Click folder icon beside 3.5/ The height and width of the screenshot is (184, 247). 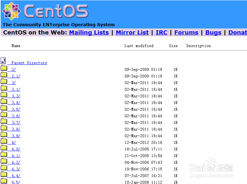(x=4, y=108)
